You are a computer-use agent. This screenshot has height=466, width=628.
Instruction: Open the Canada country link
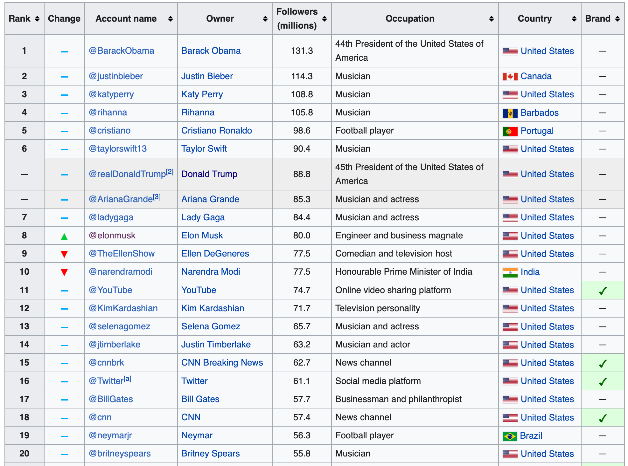tap(536, 76)
